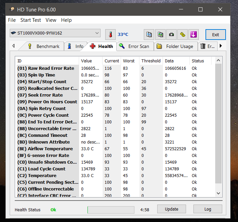
Task: Open the View menu
Action: click(x=51, y=20)
